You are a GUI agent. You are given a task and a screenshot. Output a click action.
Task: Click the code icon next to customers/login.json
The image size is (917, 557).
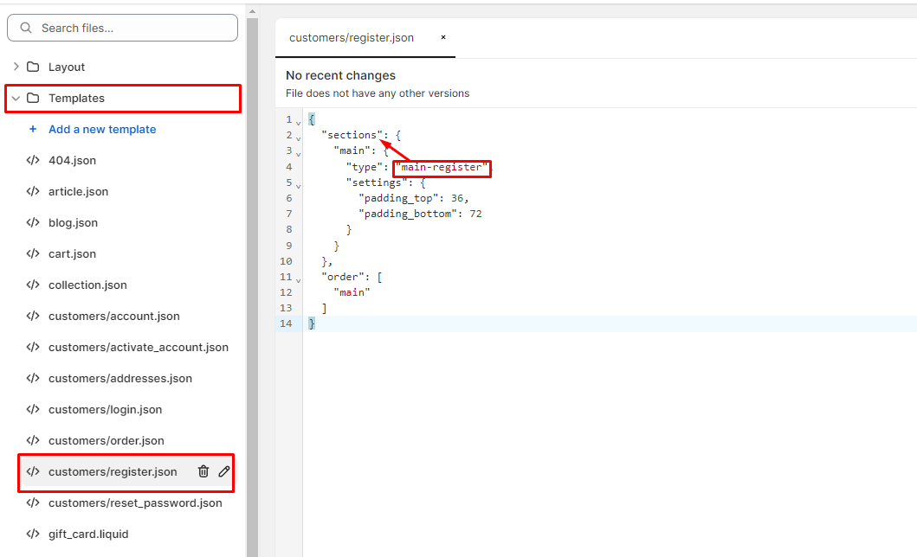point(33,409)
